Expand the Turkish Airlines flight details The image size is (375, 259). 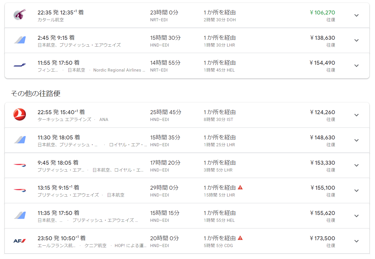pos(356,115)
